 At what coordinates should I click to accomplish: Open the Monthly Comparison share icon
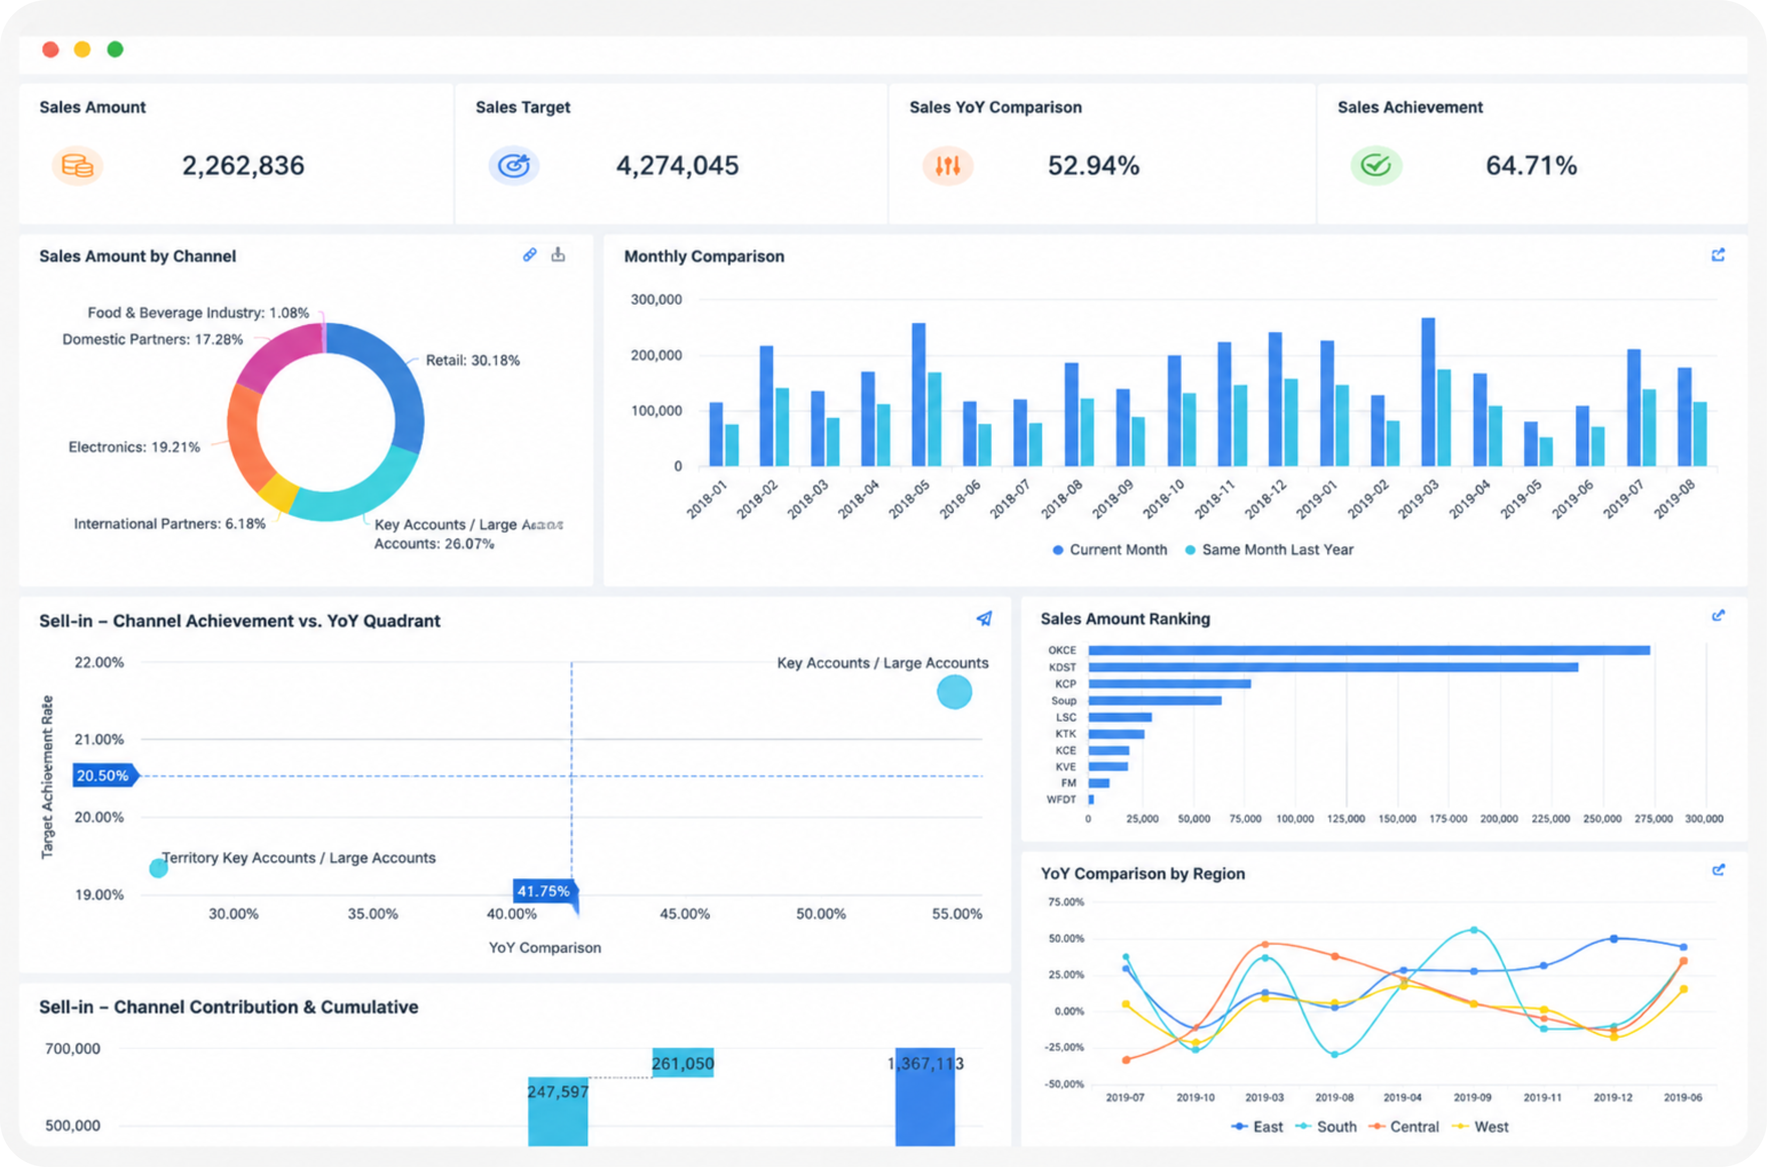1718,255
